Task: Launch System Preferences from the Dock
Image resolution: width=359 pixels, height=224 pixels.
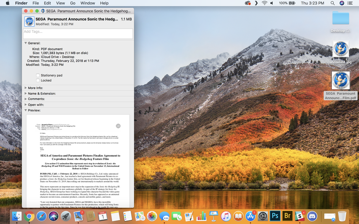Action: click(x=263, y=216)
